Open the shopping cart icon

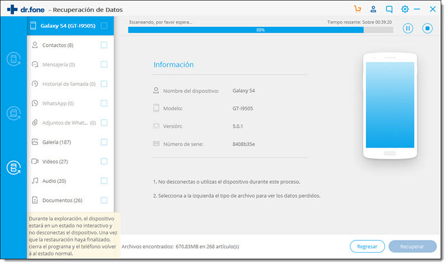(x=358, y=9)
